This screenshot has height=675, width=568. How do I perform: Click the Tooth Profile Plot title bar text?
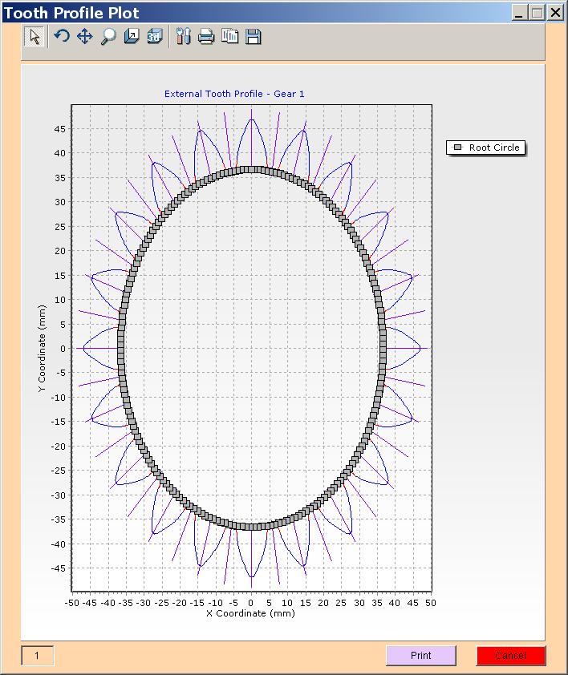click(x=71, y=13)
